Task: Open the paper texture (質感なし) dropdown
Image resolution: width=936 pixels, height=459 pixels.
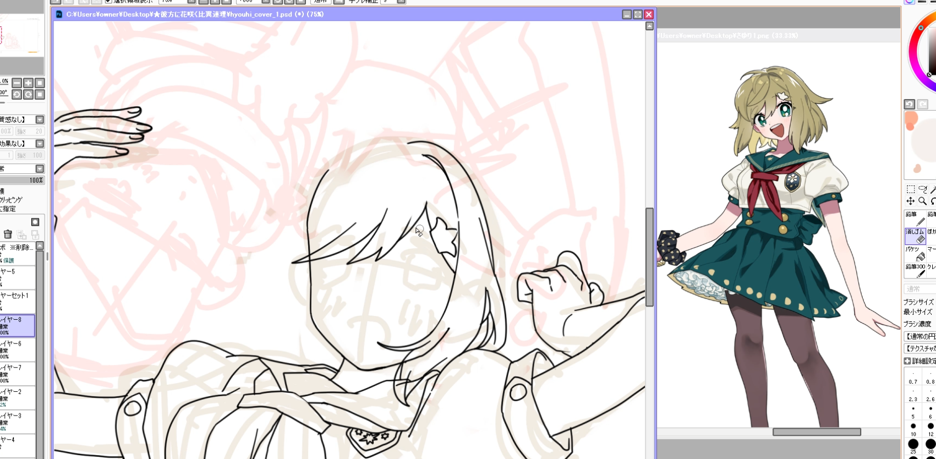Action: point(40,120)
